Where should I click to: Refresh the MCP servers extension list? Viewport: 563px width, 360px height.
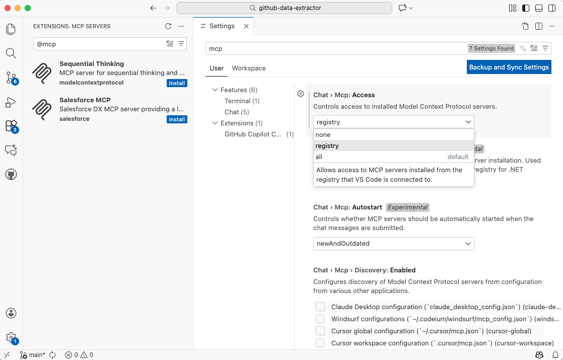point(168,26)
